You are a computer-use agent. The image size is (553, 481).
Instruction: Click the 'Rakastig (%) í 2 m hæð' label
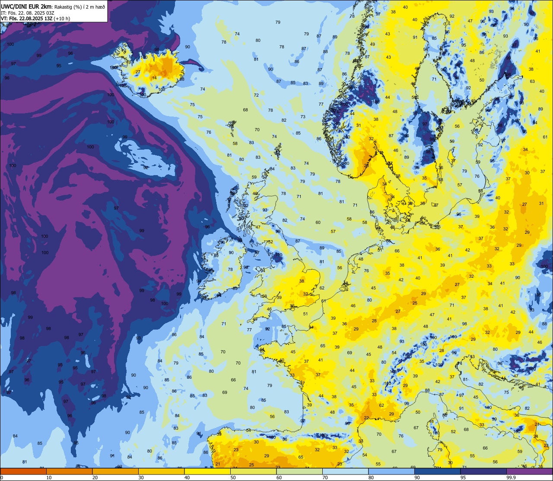(80, 7)
